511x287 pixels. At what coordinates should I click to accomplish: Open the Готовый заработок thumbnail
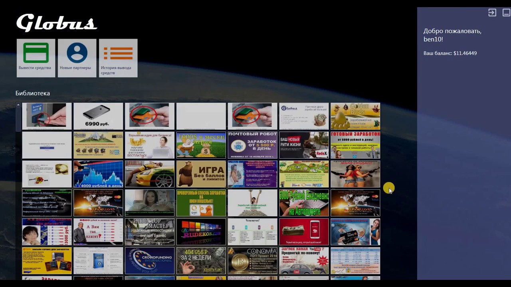[x=355, y=145]
